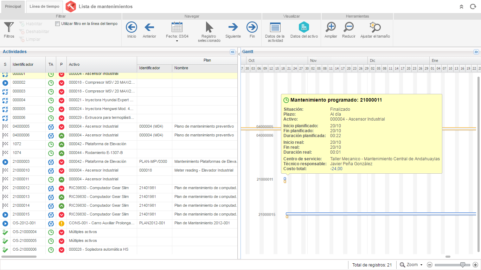
Task: Select the Registro seleccionado cursor icon
Action: click(x=209, y=27)
